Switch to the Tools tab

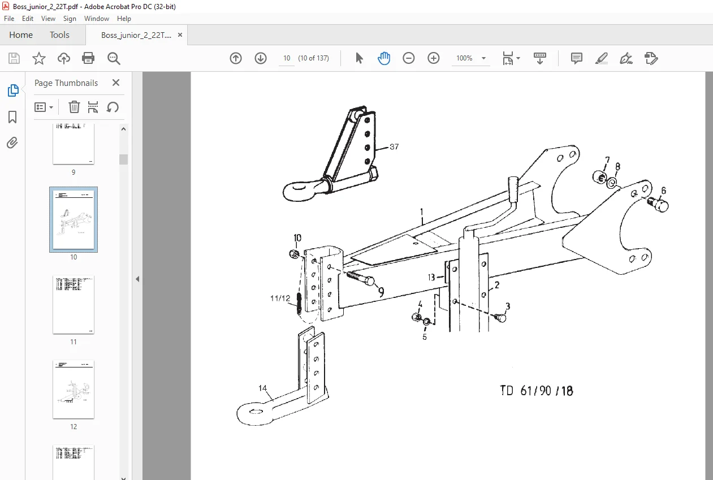click(59, 35)
